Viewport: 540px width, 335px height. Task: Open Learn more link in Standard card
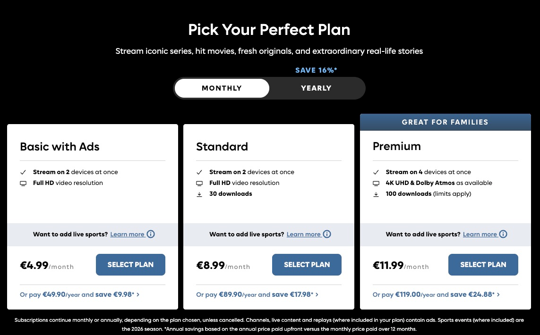click(303, 234)
